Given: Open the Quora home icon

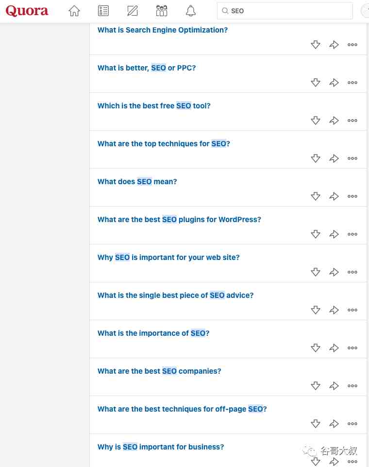Looking at the screenshot, I should 74,11.
